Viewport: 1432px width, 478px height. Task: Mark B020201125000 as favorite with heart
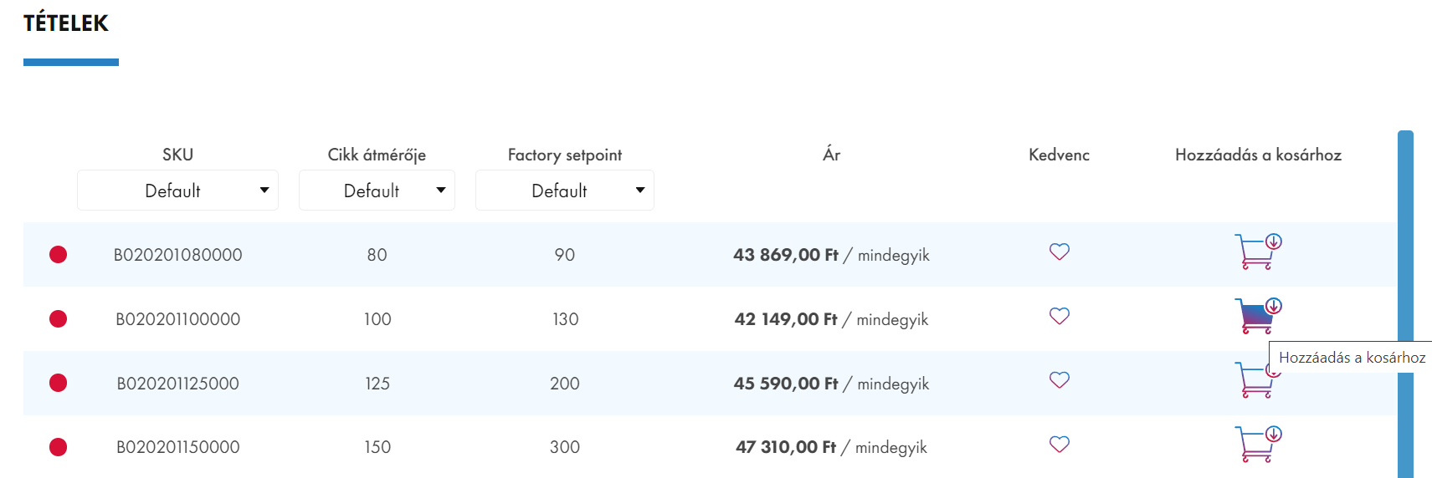coord(1060,380)
